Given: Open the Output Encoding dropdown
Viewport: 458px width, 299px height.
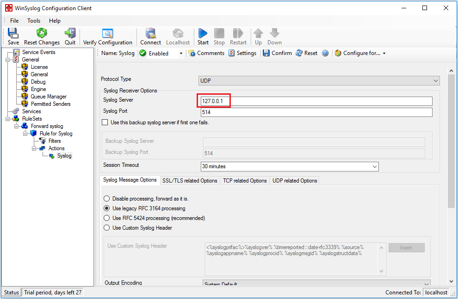Looking at the screenshot, I should (x=316, y=283).
